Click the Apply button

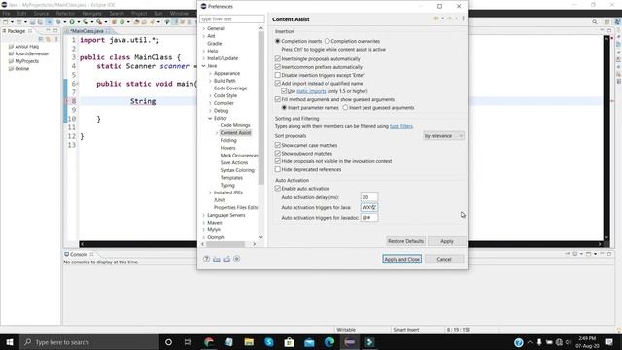(447, 241)
